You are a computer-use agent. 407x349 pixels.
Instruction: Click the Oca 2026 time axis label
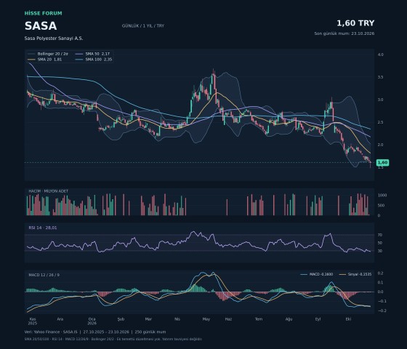pyautogui.click(x=92, y=321)
